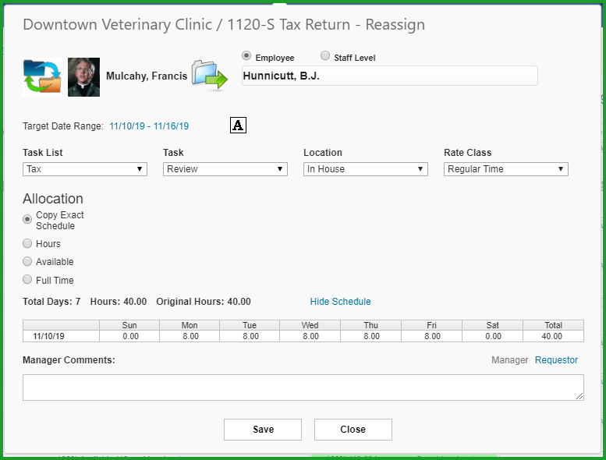Click the Save button
Viewport: 606px width, 460px height.
263,430
